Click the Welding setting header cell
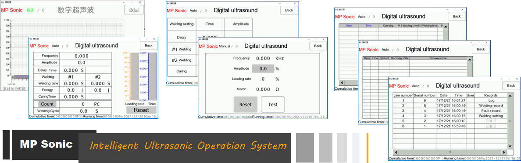The width and height of the screenshot is (521, 163). point(182,24)
